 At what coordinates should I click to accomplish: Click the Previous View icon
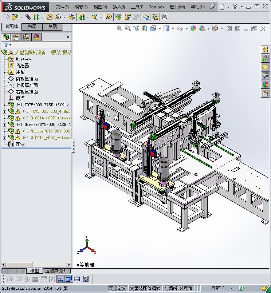[136, 28]
